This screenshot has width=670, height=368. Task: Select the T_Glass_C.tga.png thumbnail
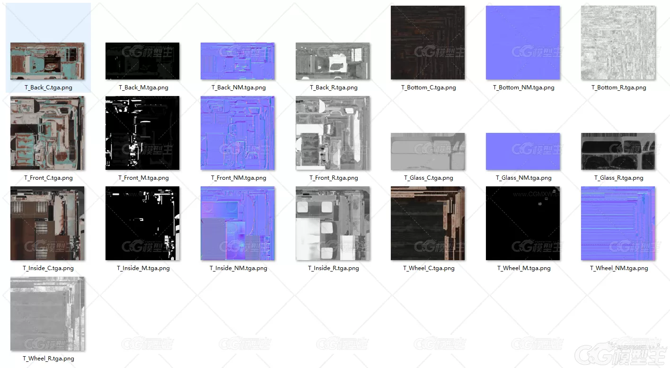pos(428,151)
